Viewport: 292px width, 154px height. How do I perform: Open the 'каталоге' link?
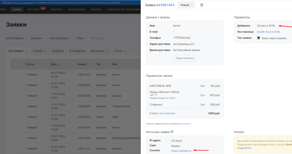pos(187,124)
